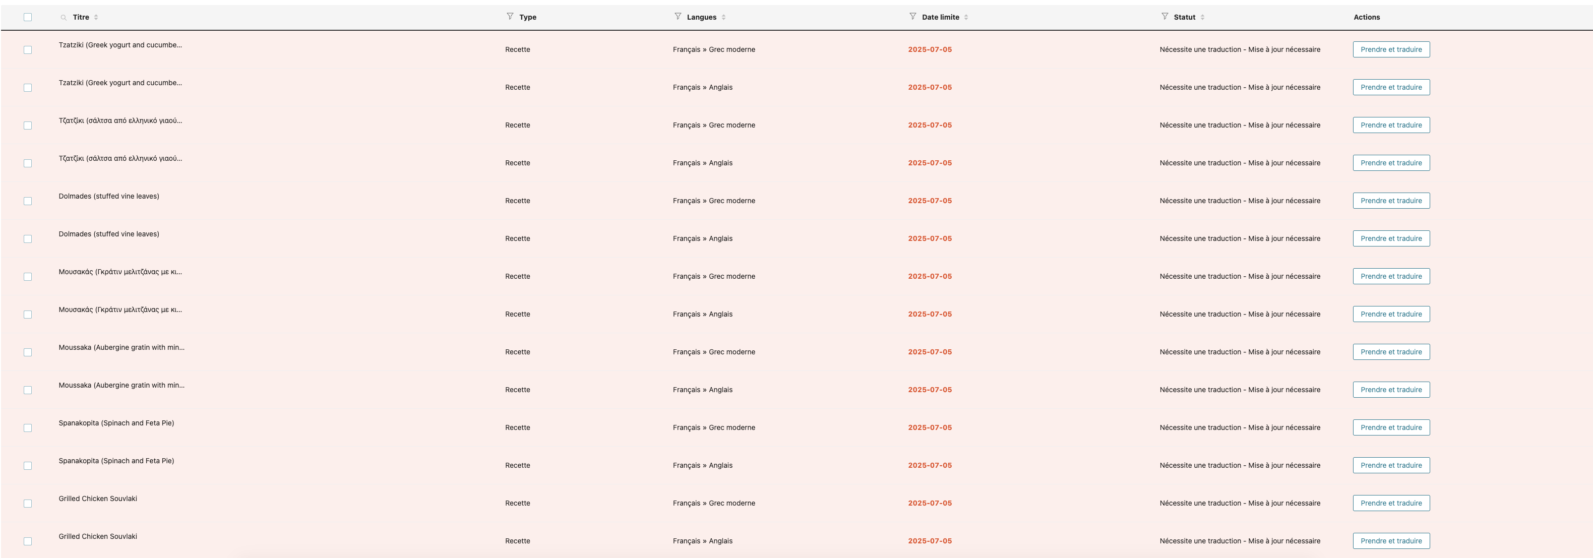Sort by Date limite using its sort arrows

[966, 17]
